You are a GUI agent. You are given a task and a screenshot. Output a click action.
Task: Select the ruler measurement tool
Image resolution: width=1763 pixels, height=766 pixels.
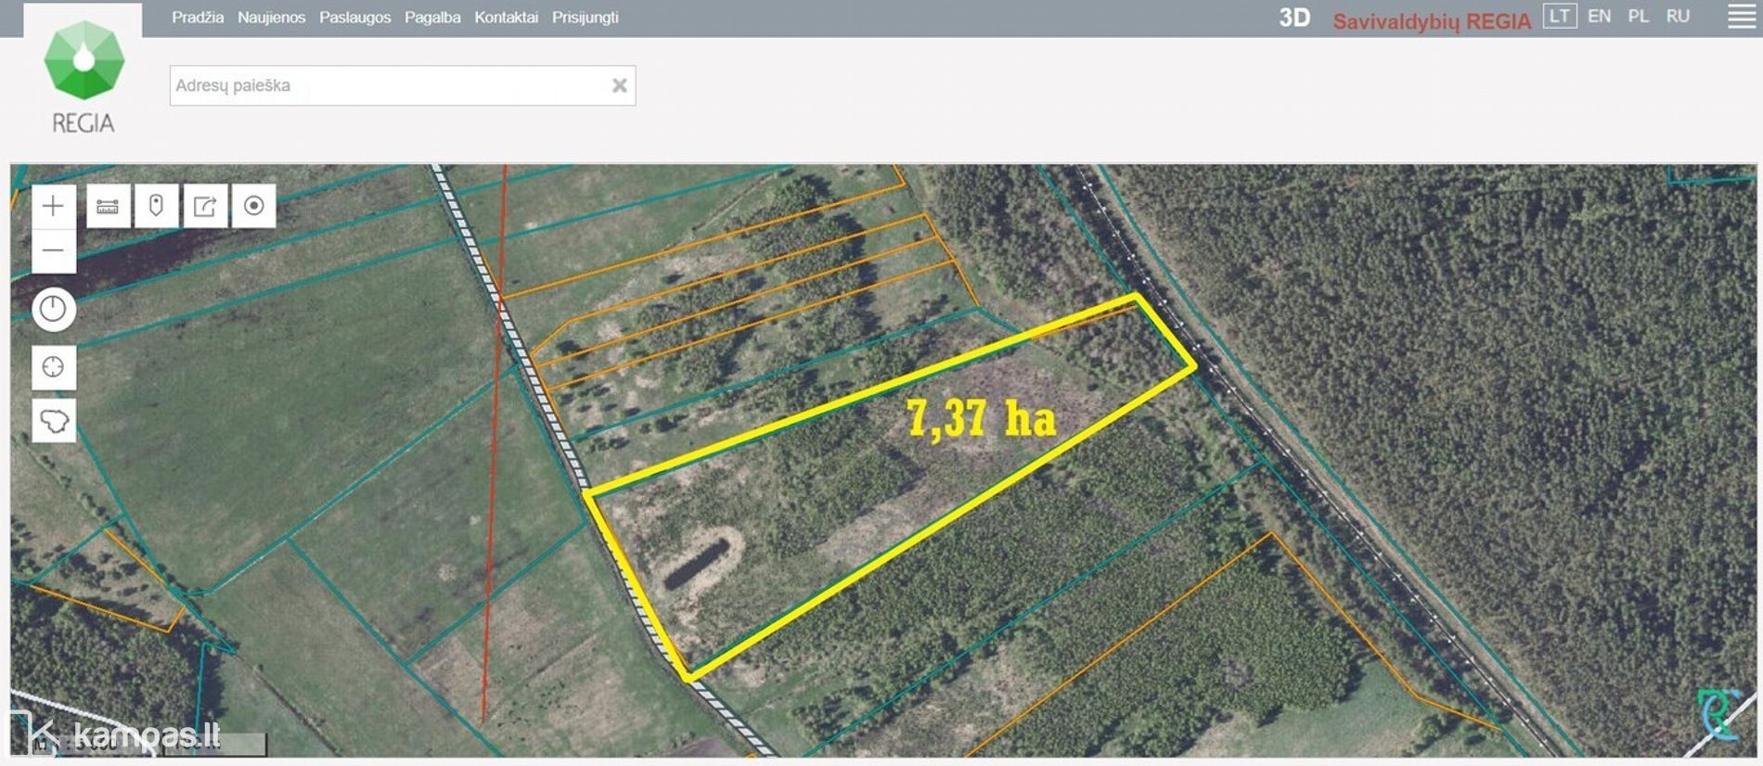click(109, 206)
